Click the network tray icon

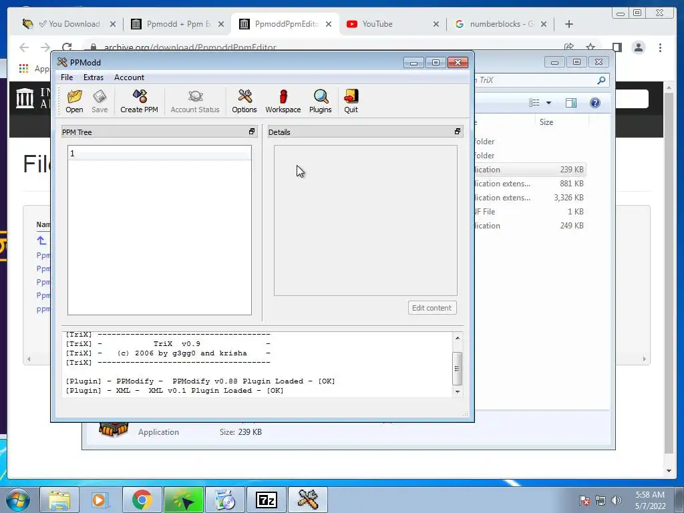point(601,500)
